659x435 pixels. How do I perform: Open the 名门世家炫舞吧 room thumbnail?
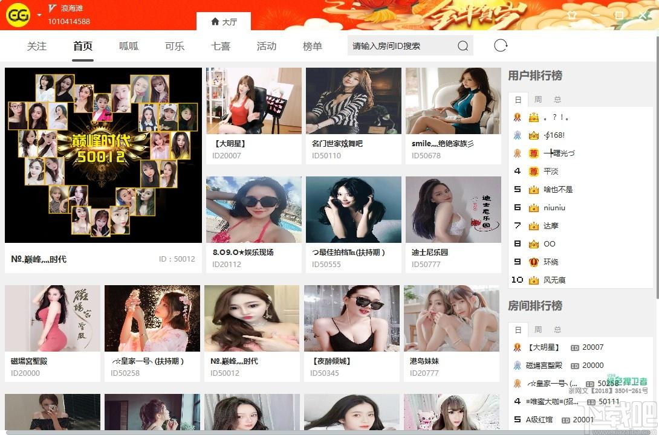354,101
